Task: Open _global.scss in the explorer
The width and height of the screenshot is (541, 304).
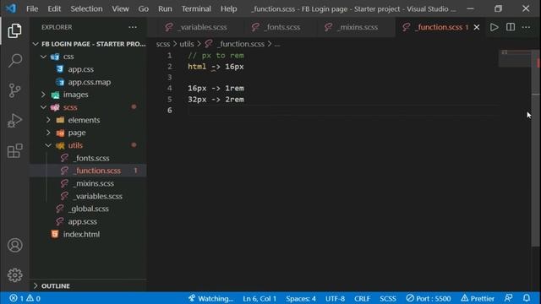Action: 88,209
